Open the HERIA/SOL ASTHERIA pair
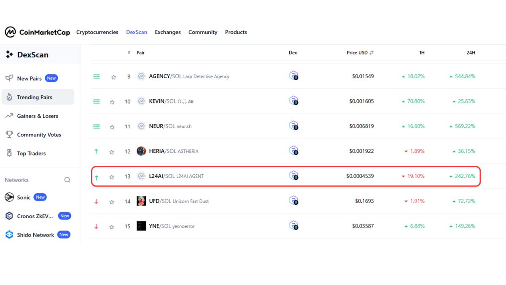 [x=173, y=151]
